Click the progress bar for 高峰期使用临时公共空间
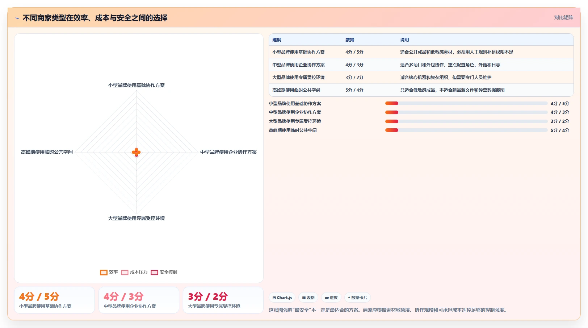 click(466, 130)
